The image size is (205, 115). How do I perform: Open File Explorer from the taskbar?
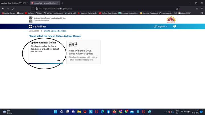coord(79,112)
